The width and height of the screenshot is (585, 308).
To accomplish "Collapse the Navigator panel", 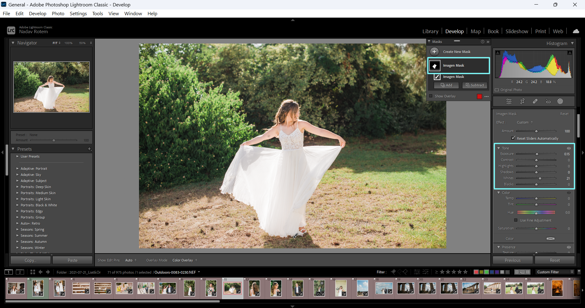I will click(13, 43).
